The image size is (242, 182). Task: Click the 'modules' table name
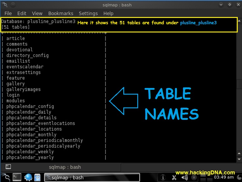[x=15, y=101]
